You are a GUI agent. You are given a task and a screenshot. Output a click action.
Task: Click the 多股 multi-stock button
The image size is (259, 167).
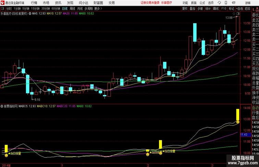(x=200, y=9)
